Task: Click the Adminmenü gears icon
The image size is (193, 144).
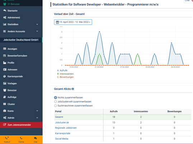Action: click(5, 18)
